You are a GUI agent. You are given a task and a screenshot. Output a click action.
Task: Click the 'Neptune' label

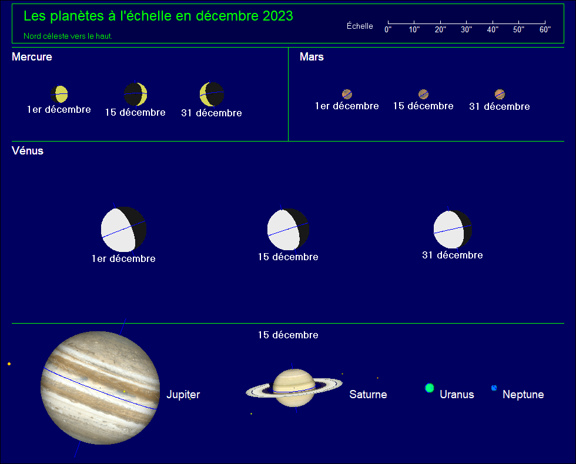523,394
